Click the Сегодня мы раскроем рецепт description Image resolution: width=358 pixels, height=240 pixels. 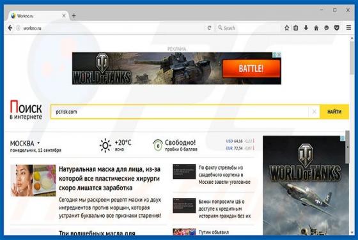[x=110, y=207]
